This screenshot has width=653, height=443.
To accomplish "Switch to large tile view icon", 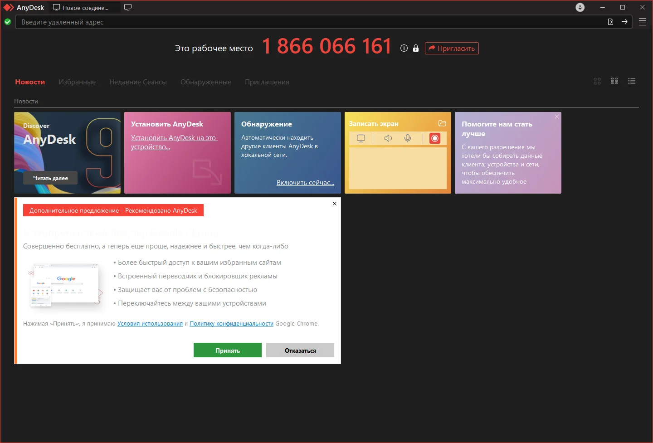I will 597,81.
